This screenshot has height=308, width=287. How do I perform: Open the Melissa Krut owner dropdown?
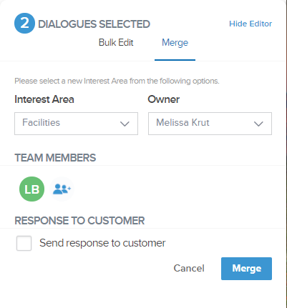point(210,124)
